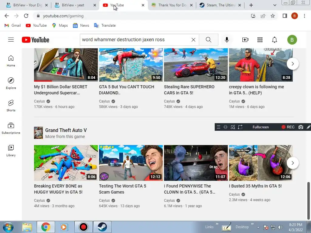Open the creepy clown video thumbnail

pos(261,65)
